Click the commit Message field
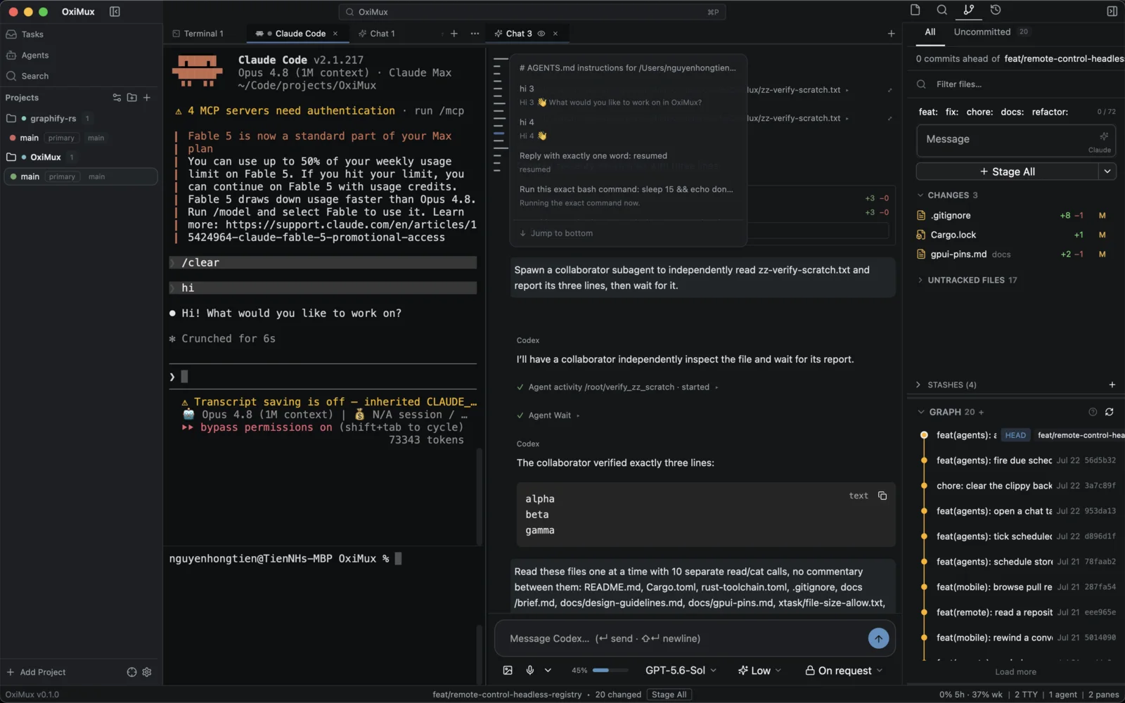 pyautogui.click(x=1016, y=141)
